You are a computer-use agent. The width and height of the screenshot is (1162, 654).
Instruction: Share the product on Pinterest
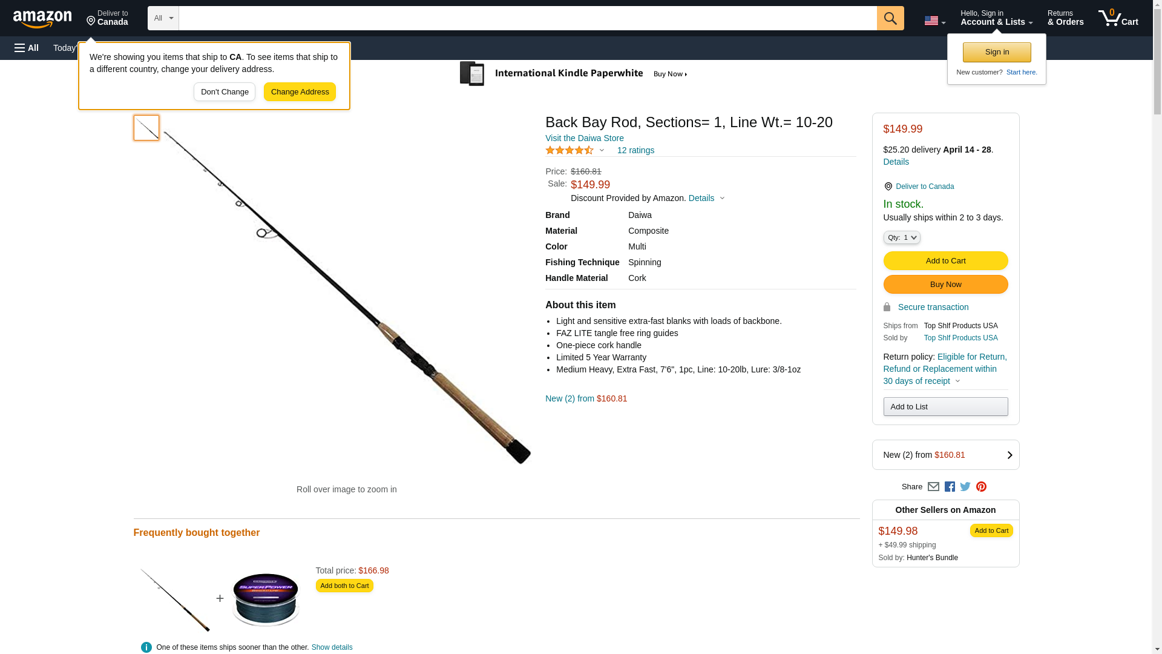point(981,487)
